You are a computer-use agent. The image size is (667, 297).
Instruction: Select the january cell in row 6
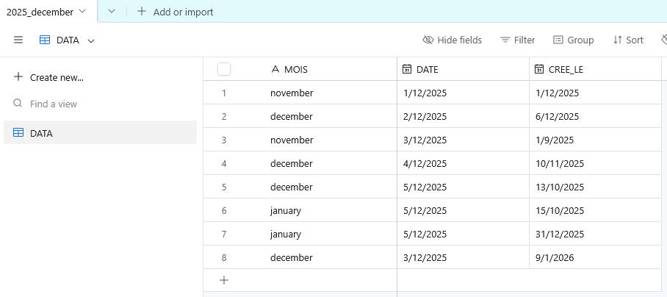286,210
